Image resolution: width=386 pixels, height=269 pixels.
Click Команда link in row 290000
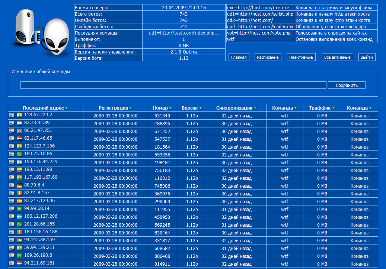[360, 202]
